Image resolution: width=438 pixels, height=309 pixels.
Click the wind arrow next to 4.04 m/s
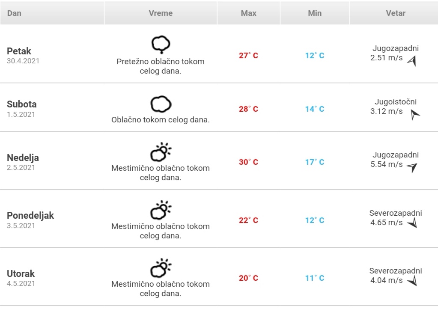click(x=412, y=281)
